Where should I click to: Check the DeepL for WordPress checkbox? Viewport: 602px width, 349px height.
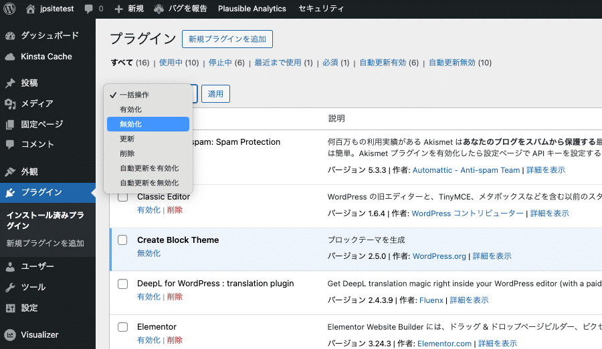pyautogui.click(x=122, y=284)
